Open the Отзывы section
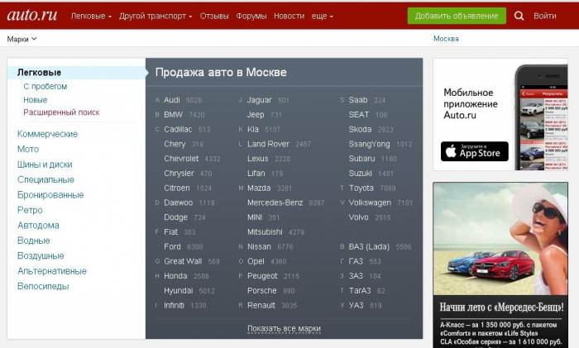This screenshot has width=579, height=348. pyautogui.click(x=214, y=17)
